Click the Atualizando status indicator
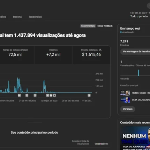This screenshot has height=150, width=150. tap(127, 32)
